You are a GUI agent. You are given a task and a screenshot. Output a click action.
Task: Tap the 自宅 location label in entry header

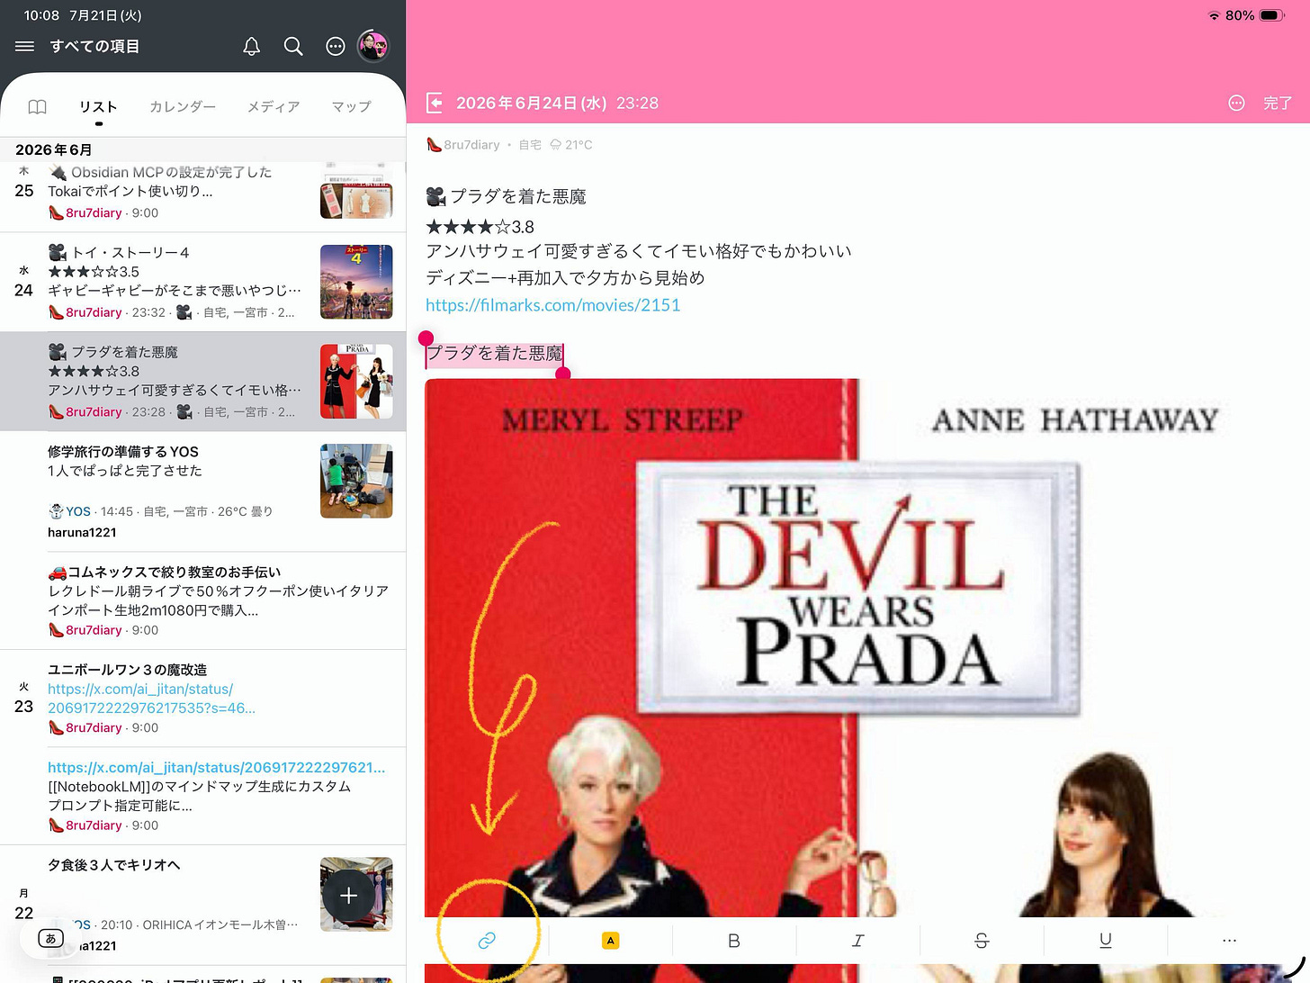click(x=530, y=145)
